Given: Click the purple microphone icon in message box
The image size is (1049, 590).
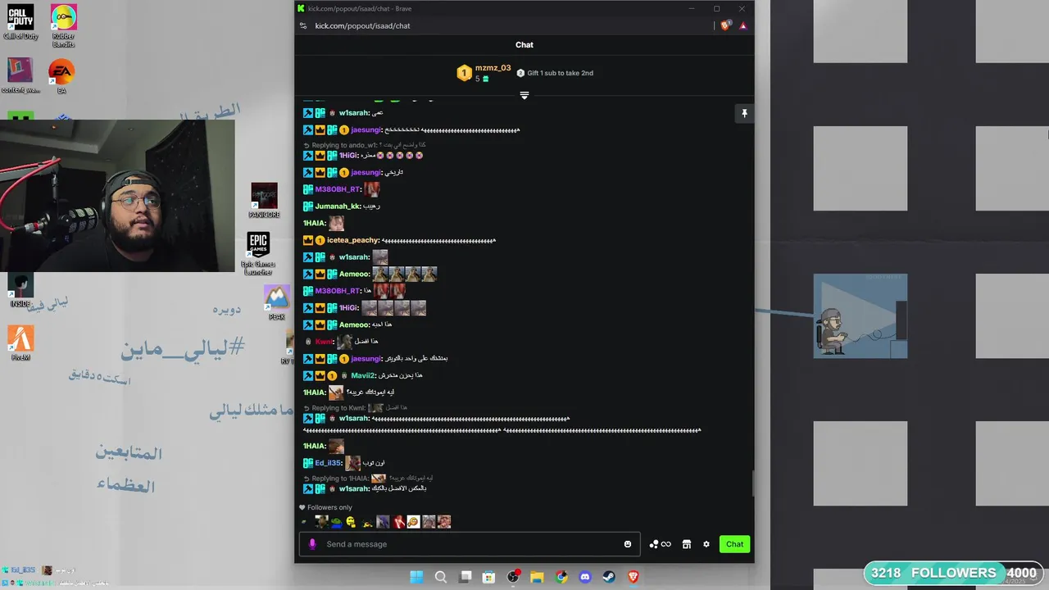Looking at the screenshot, I should 311,544.
